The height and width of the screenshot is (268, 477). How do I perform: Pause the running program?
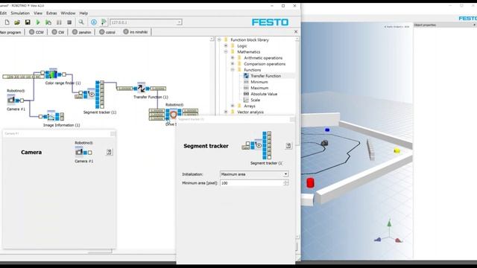pyautogui.click(x=59, y=22)
